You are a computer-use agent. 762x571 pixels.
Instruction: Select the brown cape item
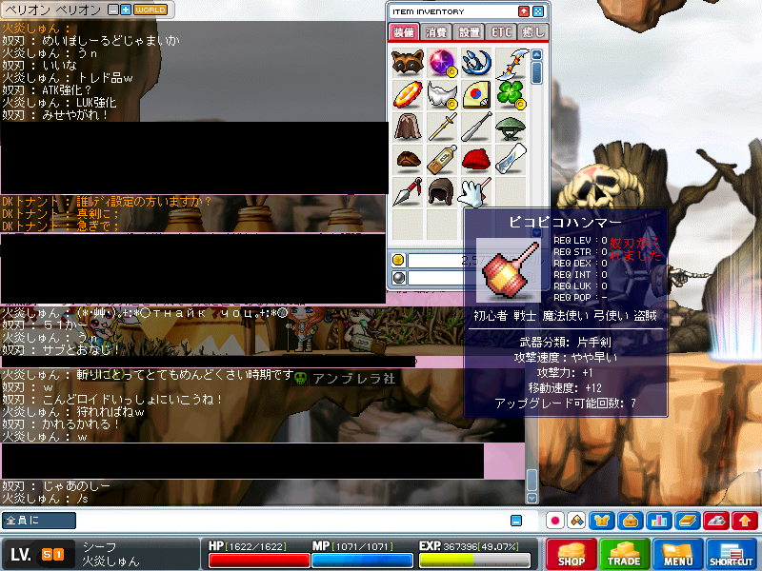(x=408, y=127)
